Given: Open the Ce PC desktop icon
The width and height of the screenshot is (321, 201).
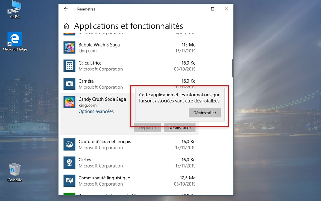Looking at the screenshot, I should (x=14, y=10).
